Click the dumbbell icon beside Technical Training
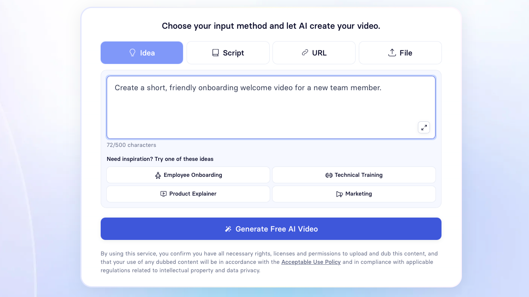529x297 pixels. click(x=329, y=175)
